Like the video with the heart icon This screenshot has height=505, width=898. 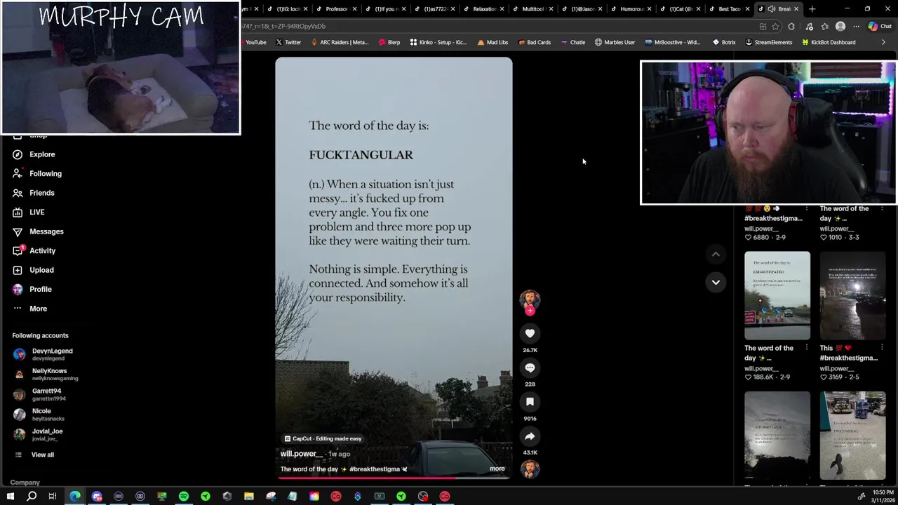[530, 334]
